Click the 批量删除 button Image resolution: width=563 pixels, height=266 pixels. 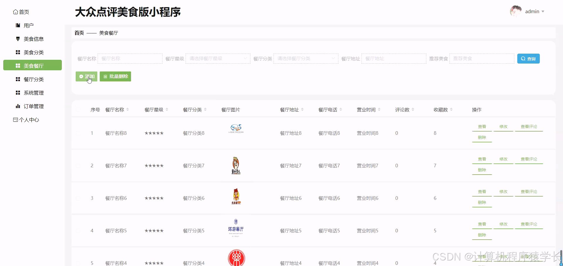tap(115, 76)
